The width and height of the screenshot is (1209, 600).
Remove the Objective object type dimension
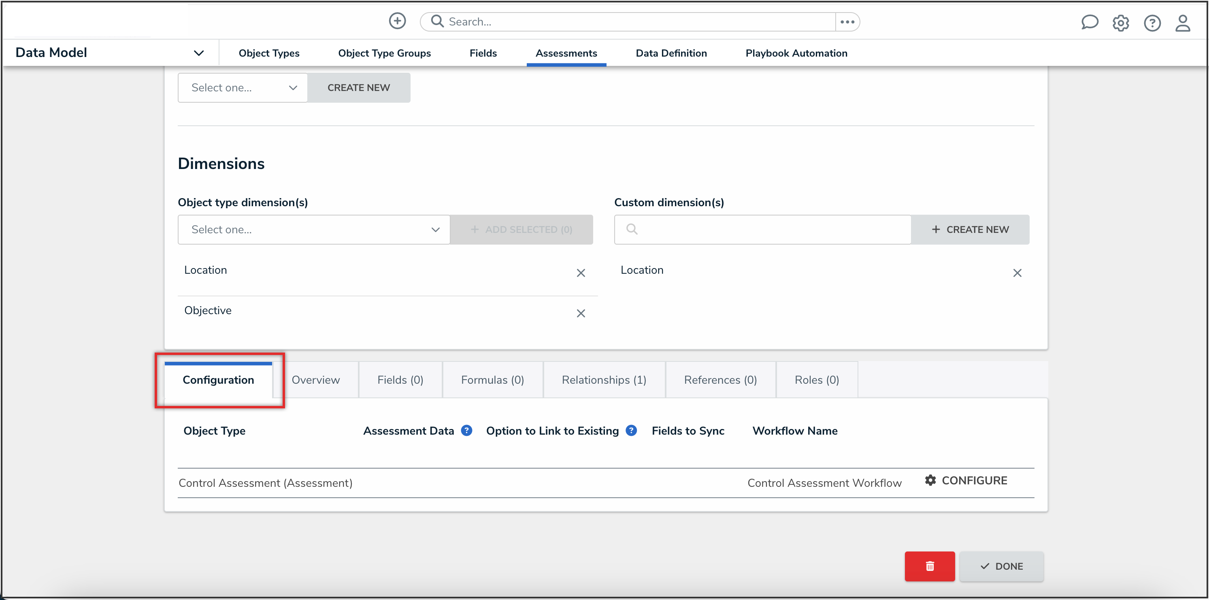point(581,313)
